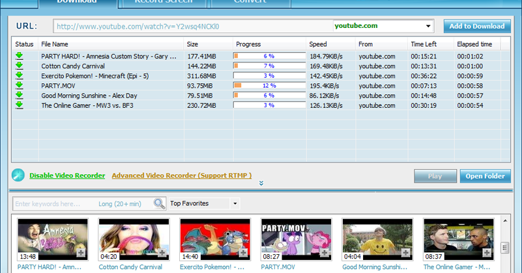522x273 pixels.
Task: Click the File Name column header
Action: click(x=111, y=44)
